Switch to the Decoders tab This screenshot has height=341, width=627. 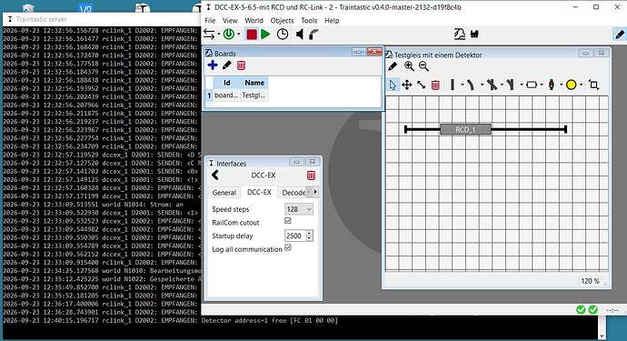pyautogui.click(x=294, y=193)
